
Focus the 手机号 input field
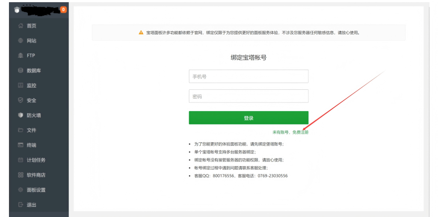click(249, 76)
